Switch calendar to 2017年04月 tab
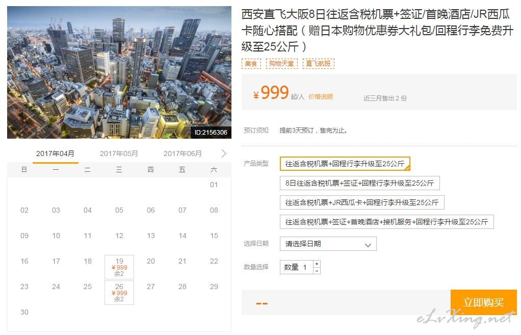521x335 pixels. 55,153
